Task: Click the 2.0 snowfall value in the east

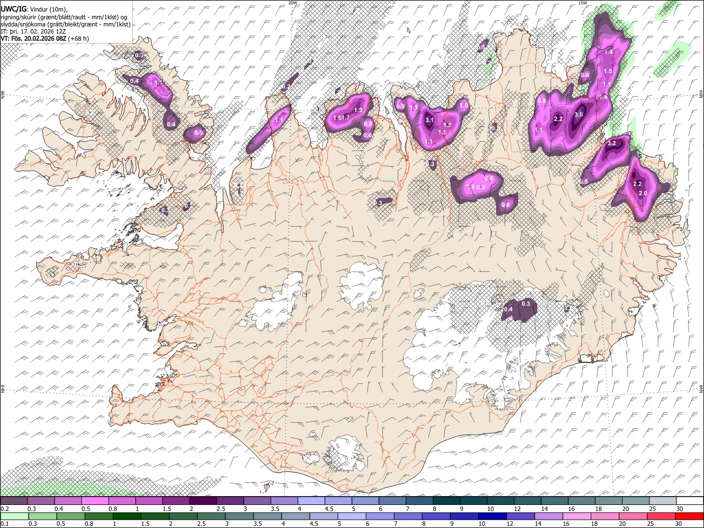Action: [643, 194]
